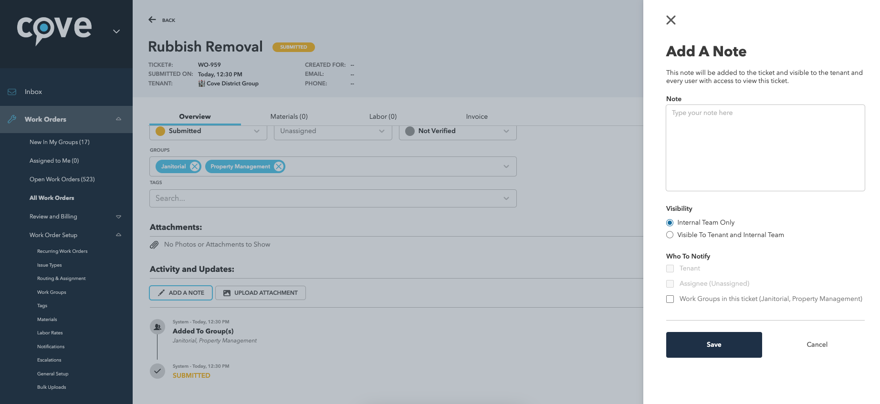Image resolution: width=880 pixels, height=404 pixels.
Task: Click the SUBMITTED checkmark activity icon
Action: point(157,371)
